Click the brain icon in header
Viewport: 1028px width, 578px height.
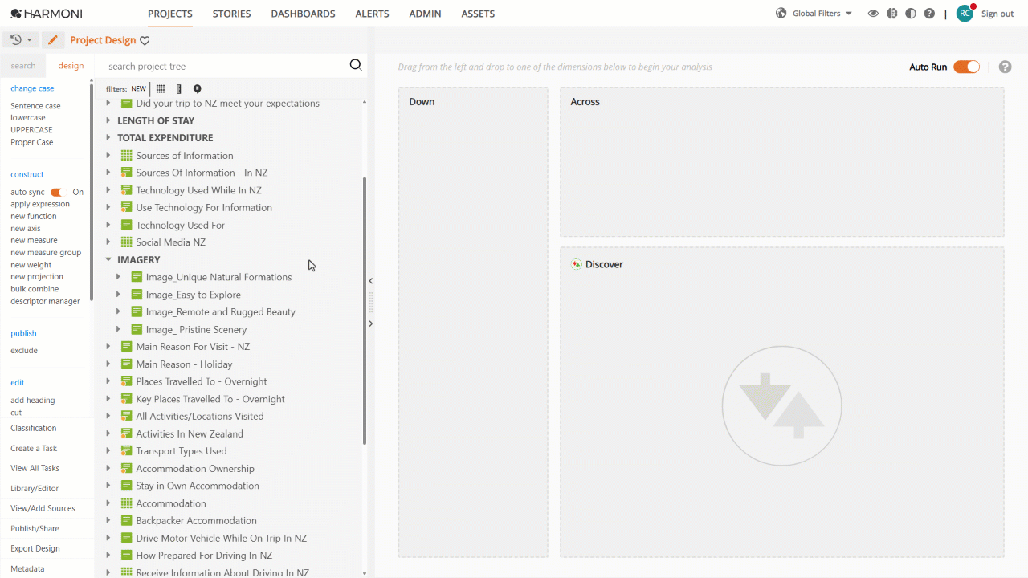891,14
